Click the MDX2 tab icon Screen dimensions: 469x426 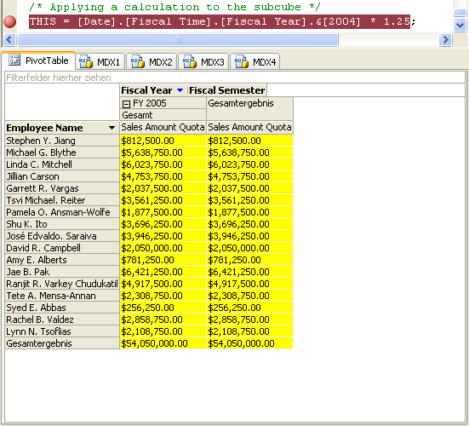(x=138, y=61)
